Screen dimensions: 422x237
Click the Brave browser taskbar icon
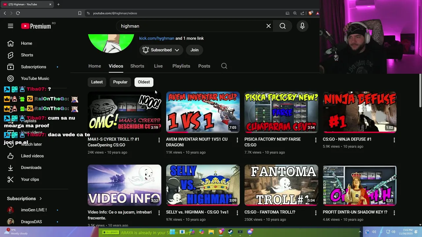pos(221,232)
